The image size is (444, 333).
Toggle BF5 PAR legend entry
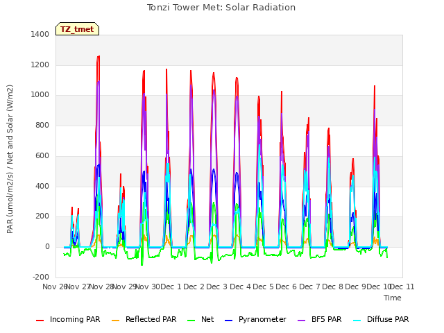(x=320, y=319)
